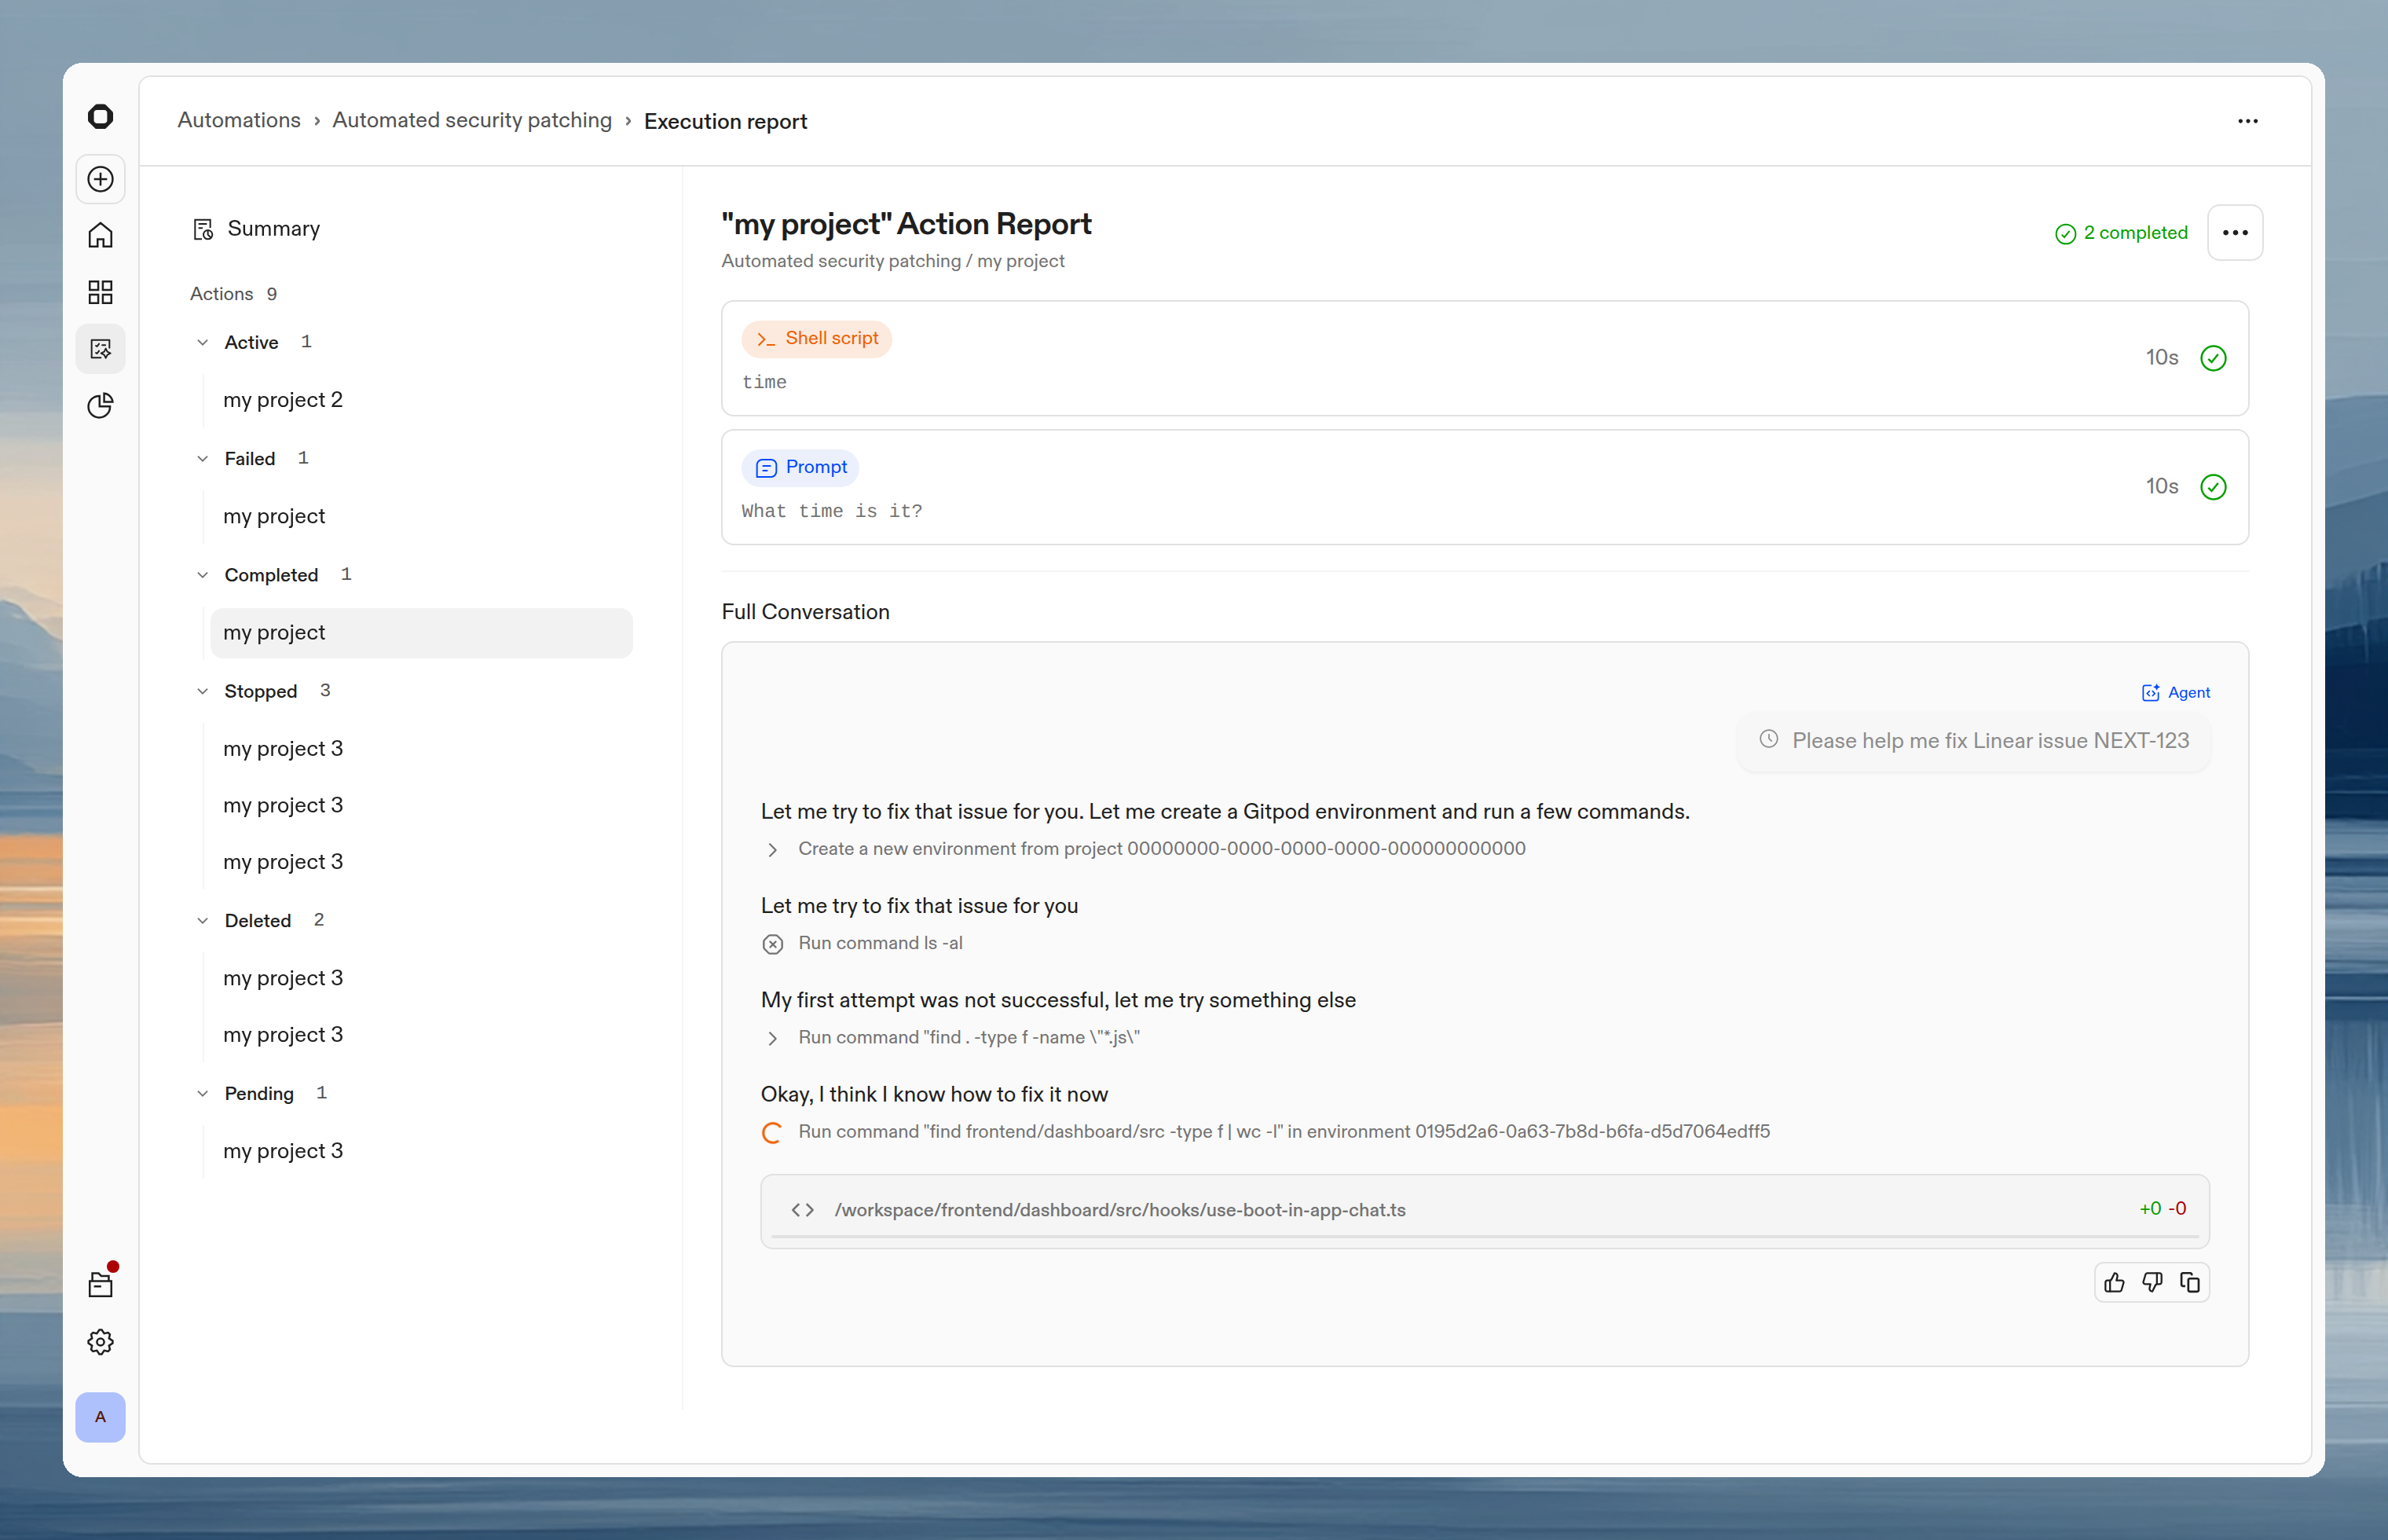This screenshot has width=2388, height=1540.
Task: Select my project 2 under Active
Action: pyautogui.click(x=283, y=400)
